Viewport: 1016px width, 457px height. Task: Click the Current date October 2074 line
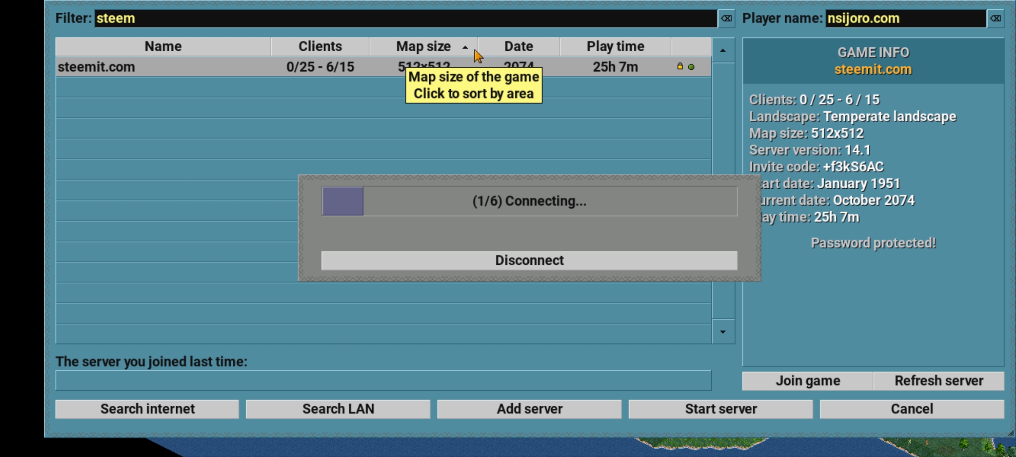pyautogui.click(x=838, y=200)
